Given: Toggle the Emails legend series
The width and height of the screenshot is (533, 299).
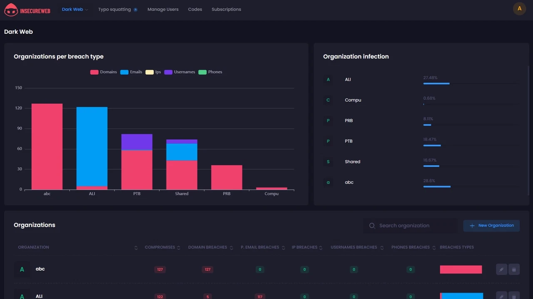Looking at the screenshot, I should [x=131, y=72].
